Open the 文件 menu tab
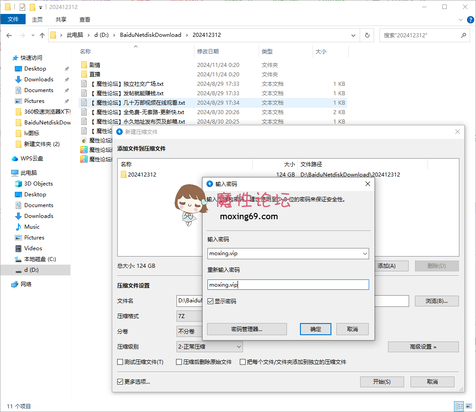The width and height of the screenshot is (476, 412). pos(13,19)
